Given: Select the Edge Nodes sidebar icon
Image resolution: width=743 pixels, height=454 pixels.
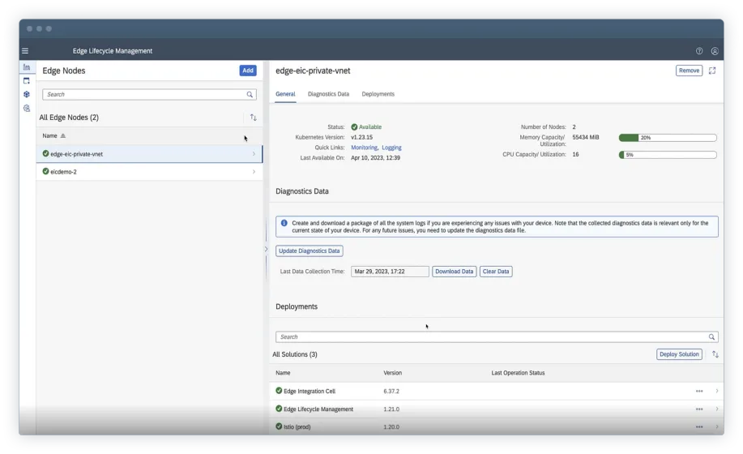Looking at the screenshot, I should [27, 67].
